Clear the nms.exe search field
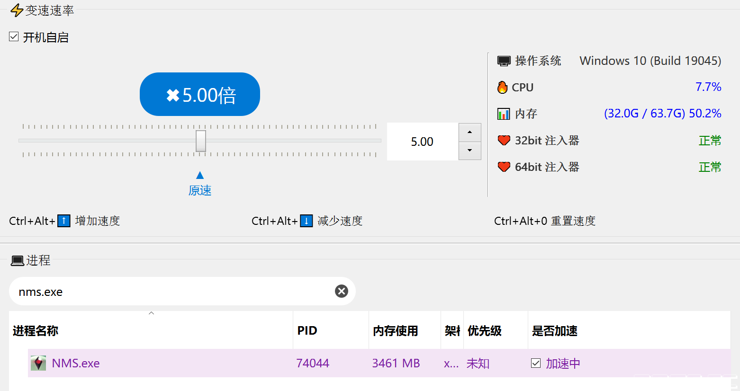 click(x=341, y=291)
